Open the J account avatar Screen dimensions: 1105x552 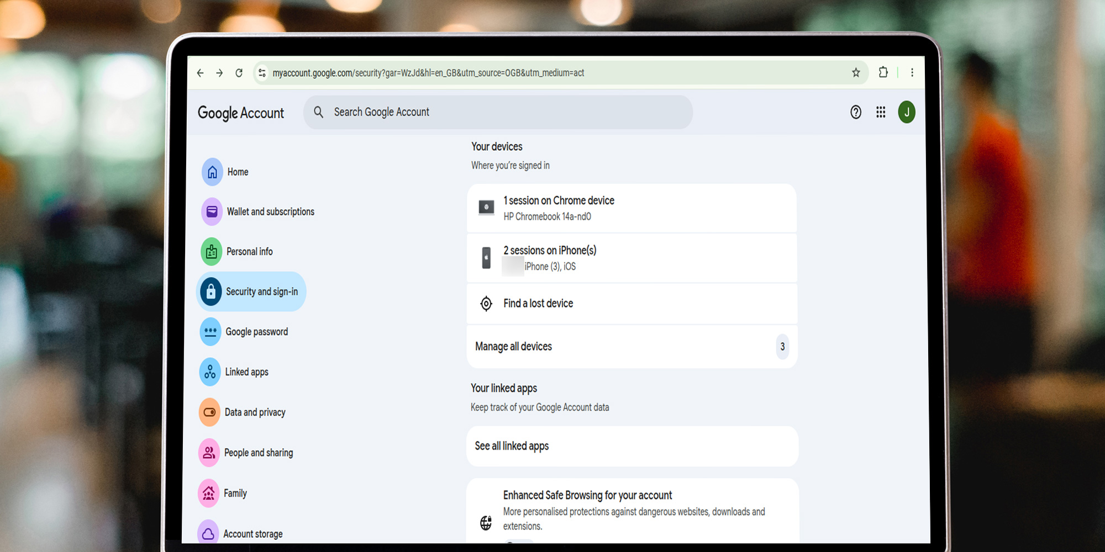tap(907, 112)
